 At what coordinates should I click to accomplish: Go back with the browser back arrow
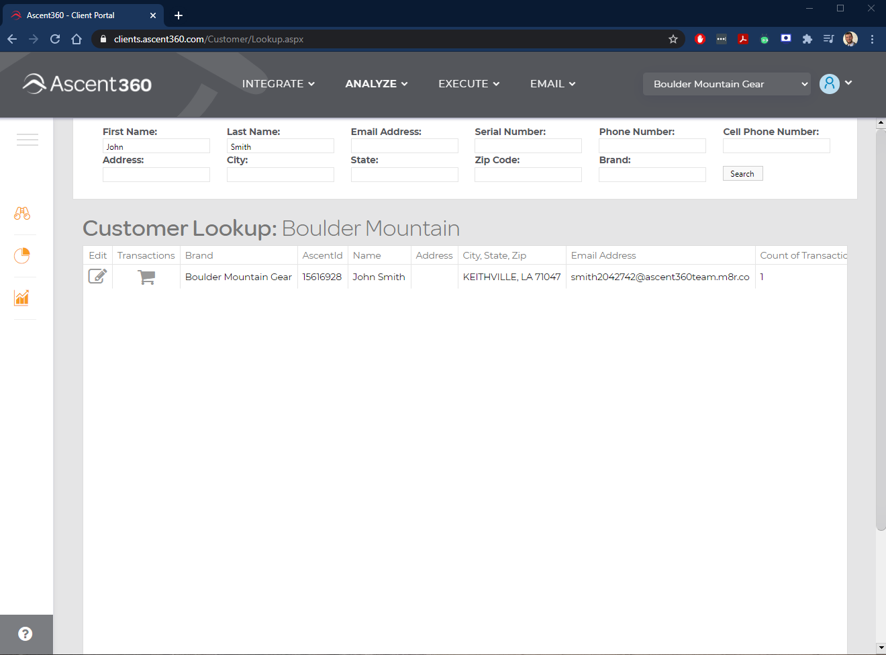12,39
